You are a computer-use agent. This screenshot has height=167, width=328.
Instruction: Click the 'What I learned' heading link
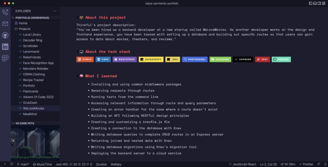pyautogui.click(x=101, y=76)
